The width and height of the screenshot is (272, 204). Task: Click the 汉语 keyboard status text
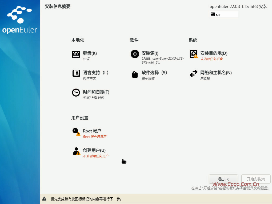[86, 59]
